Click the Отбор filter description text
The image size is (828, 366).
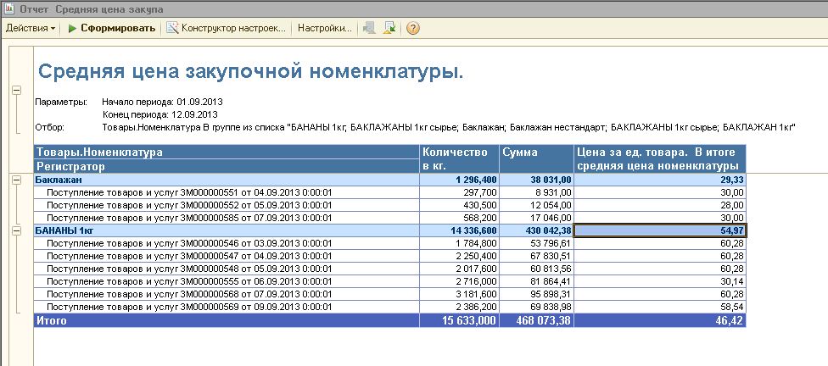[449, 127]
